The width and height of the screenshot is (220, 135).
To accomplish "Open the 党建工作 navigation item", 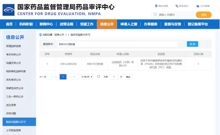I will click(x=87, y=24).
